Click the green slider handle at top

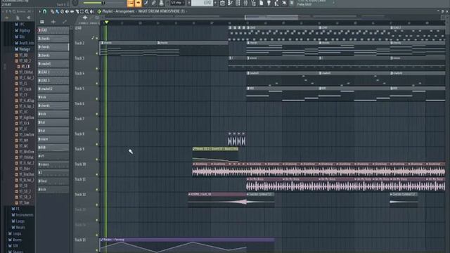103,3
